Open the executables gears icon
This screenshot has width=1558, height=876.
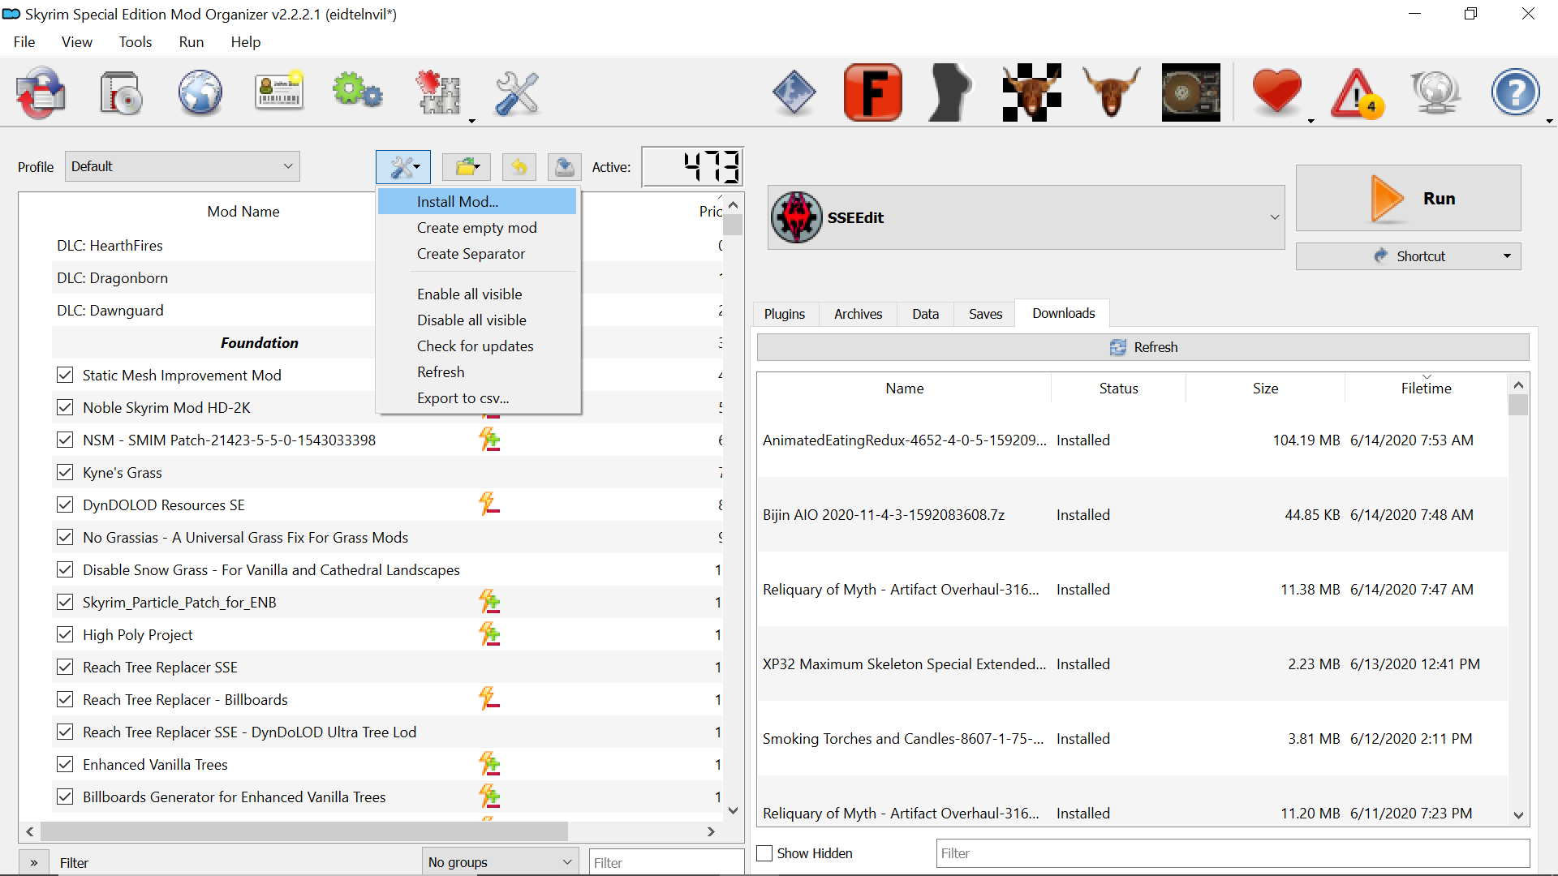coord(357,91)
